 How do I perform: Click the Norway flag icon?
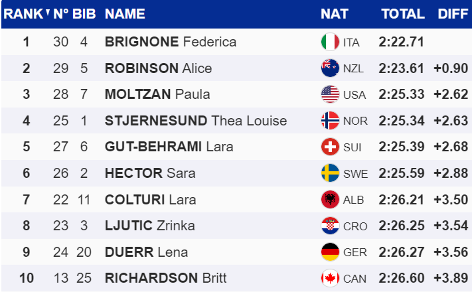(330, 121)
